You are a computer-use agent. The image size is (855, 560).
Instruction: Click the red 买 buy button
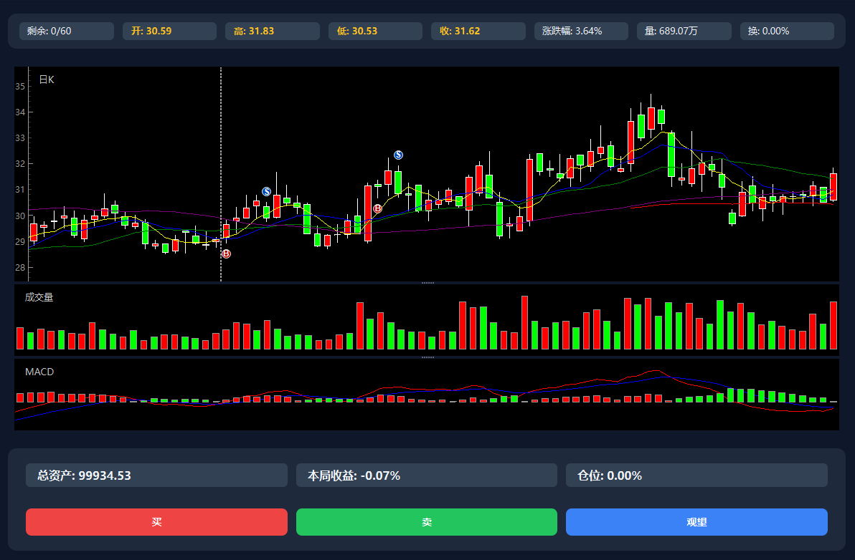156,522
